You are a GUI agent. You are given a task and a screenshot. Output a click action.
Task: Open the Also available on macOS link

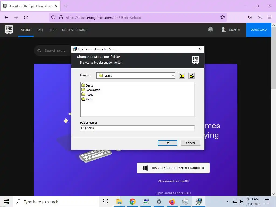coord(173,181)
